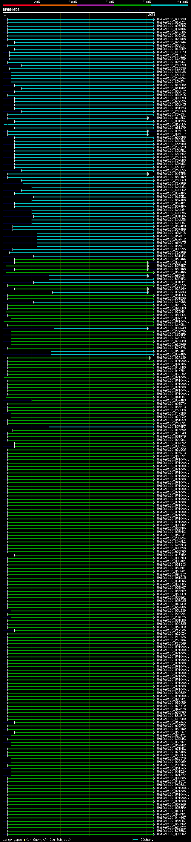
Task: Select hit UniRef100_B8C995
Action: (x=171, y=249)
